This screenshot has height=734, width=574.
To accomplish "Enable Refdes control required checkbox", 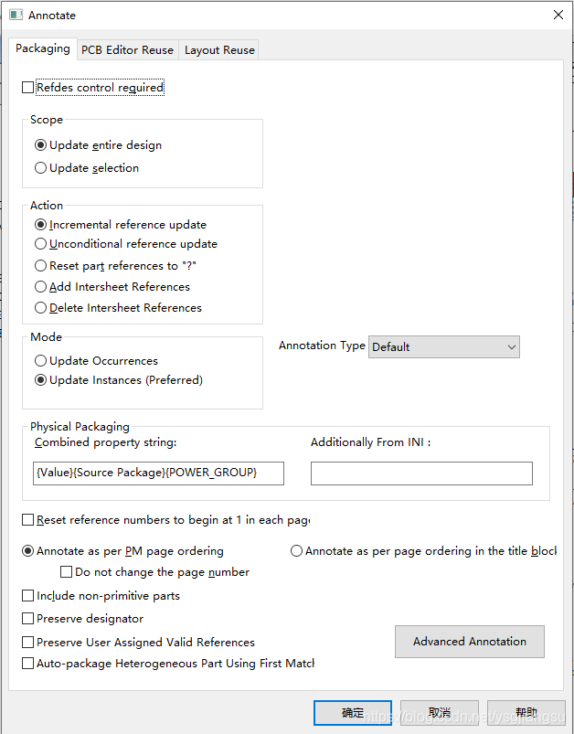I will click(x=28, y=88).
